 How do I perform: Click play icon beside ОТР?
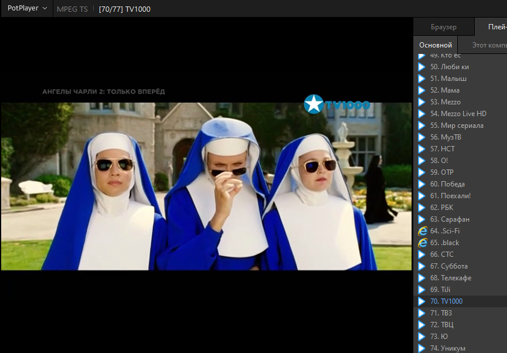(x=422, y=172)
